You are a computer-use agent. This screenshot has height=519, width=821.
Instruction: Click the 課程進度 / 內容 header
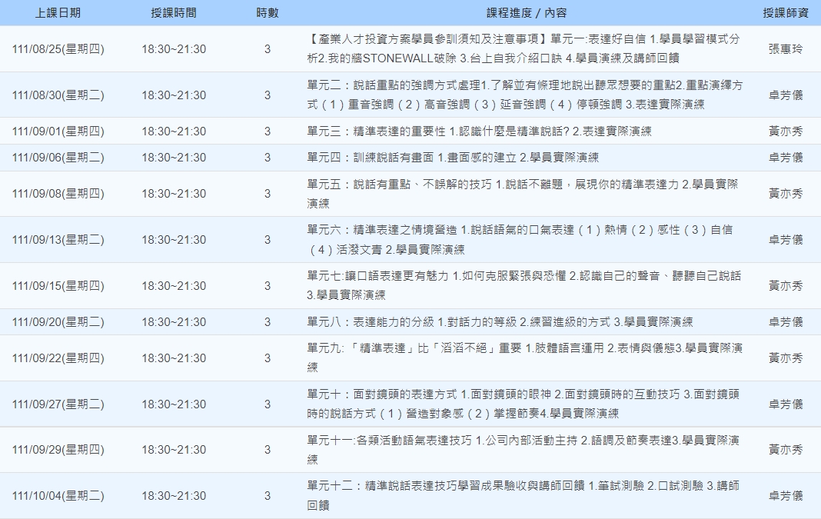pos(527,13)
